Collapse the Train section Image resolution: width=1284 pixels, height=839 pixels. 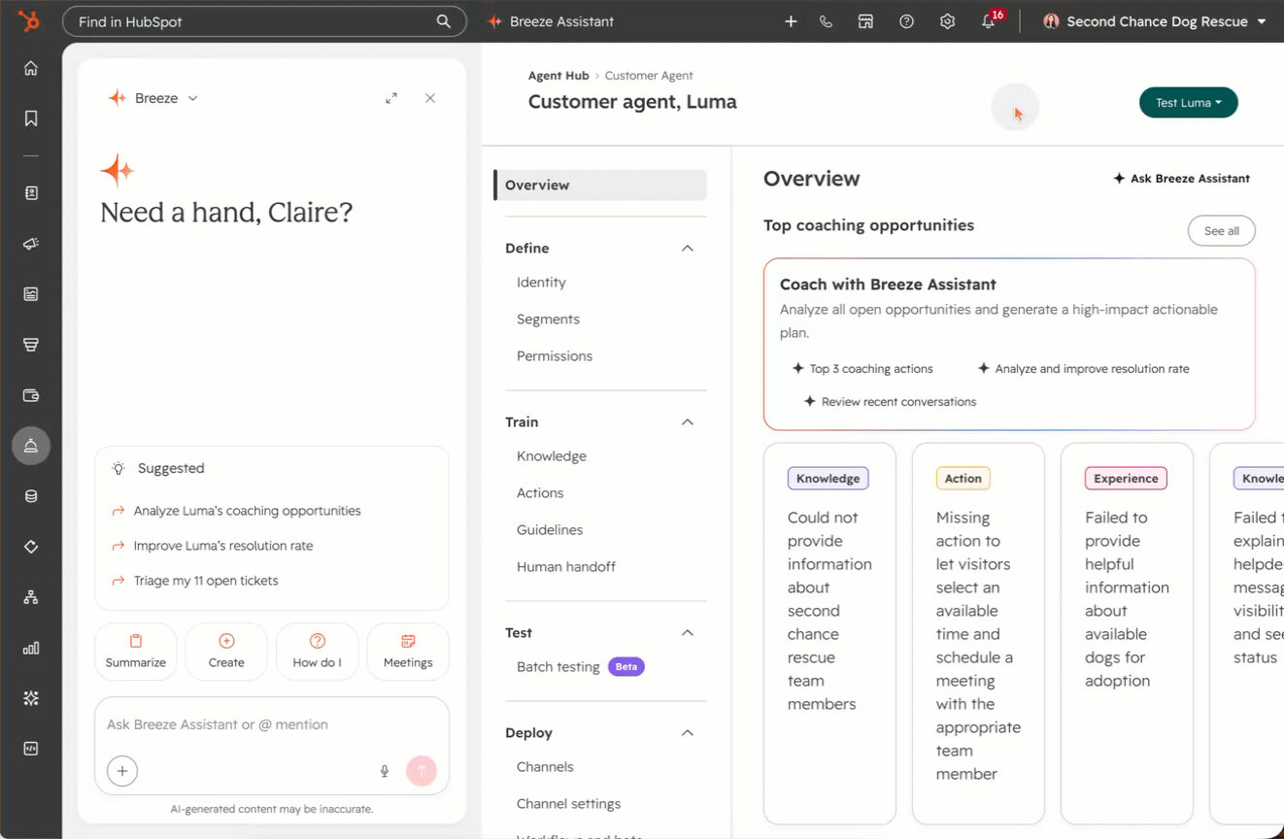688,422
